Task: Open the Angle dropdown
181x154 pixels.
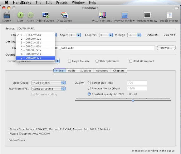Action: click(75, 35)
